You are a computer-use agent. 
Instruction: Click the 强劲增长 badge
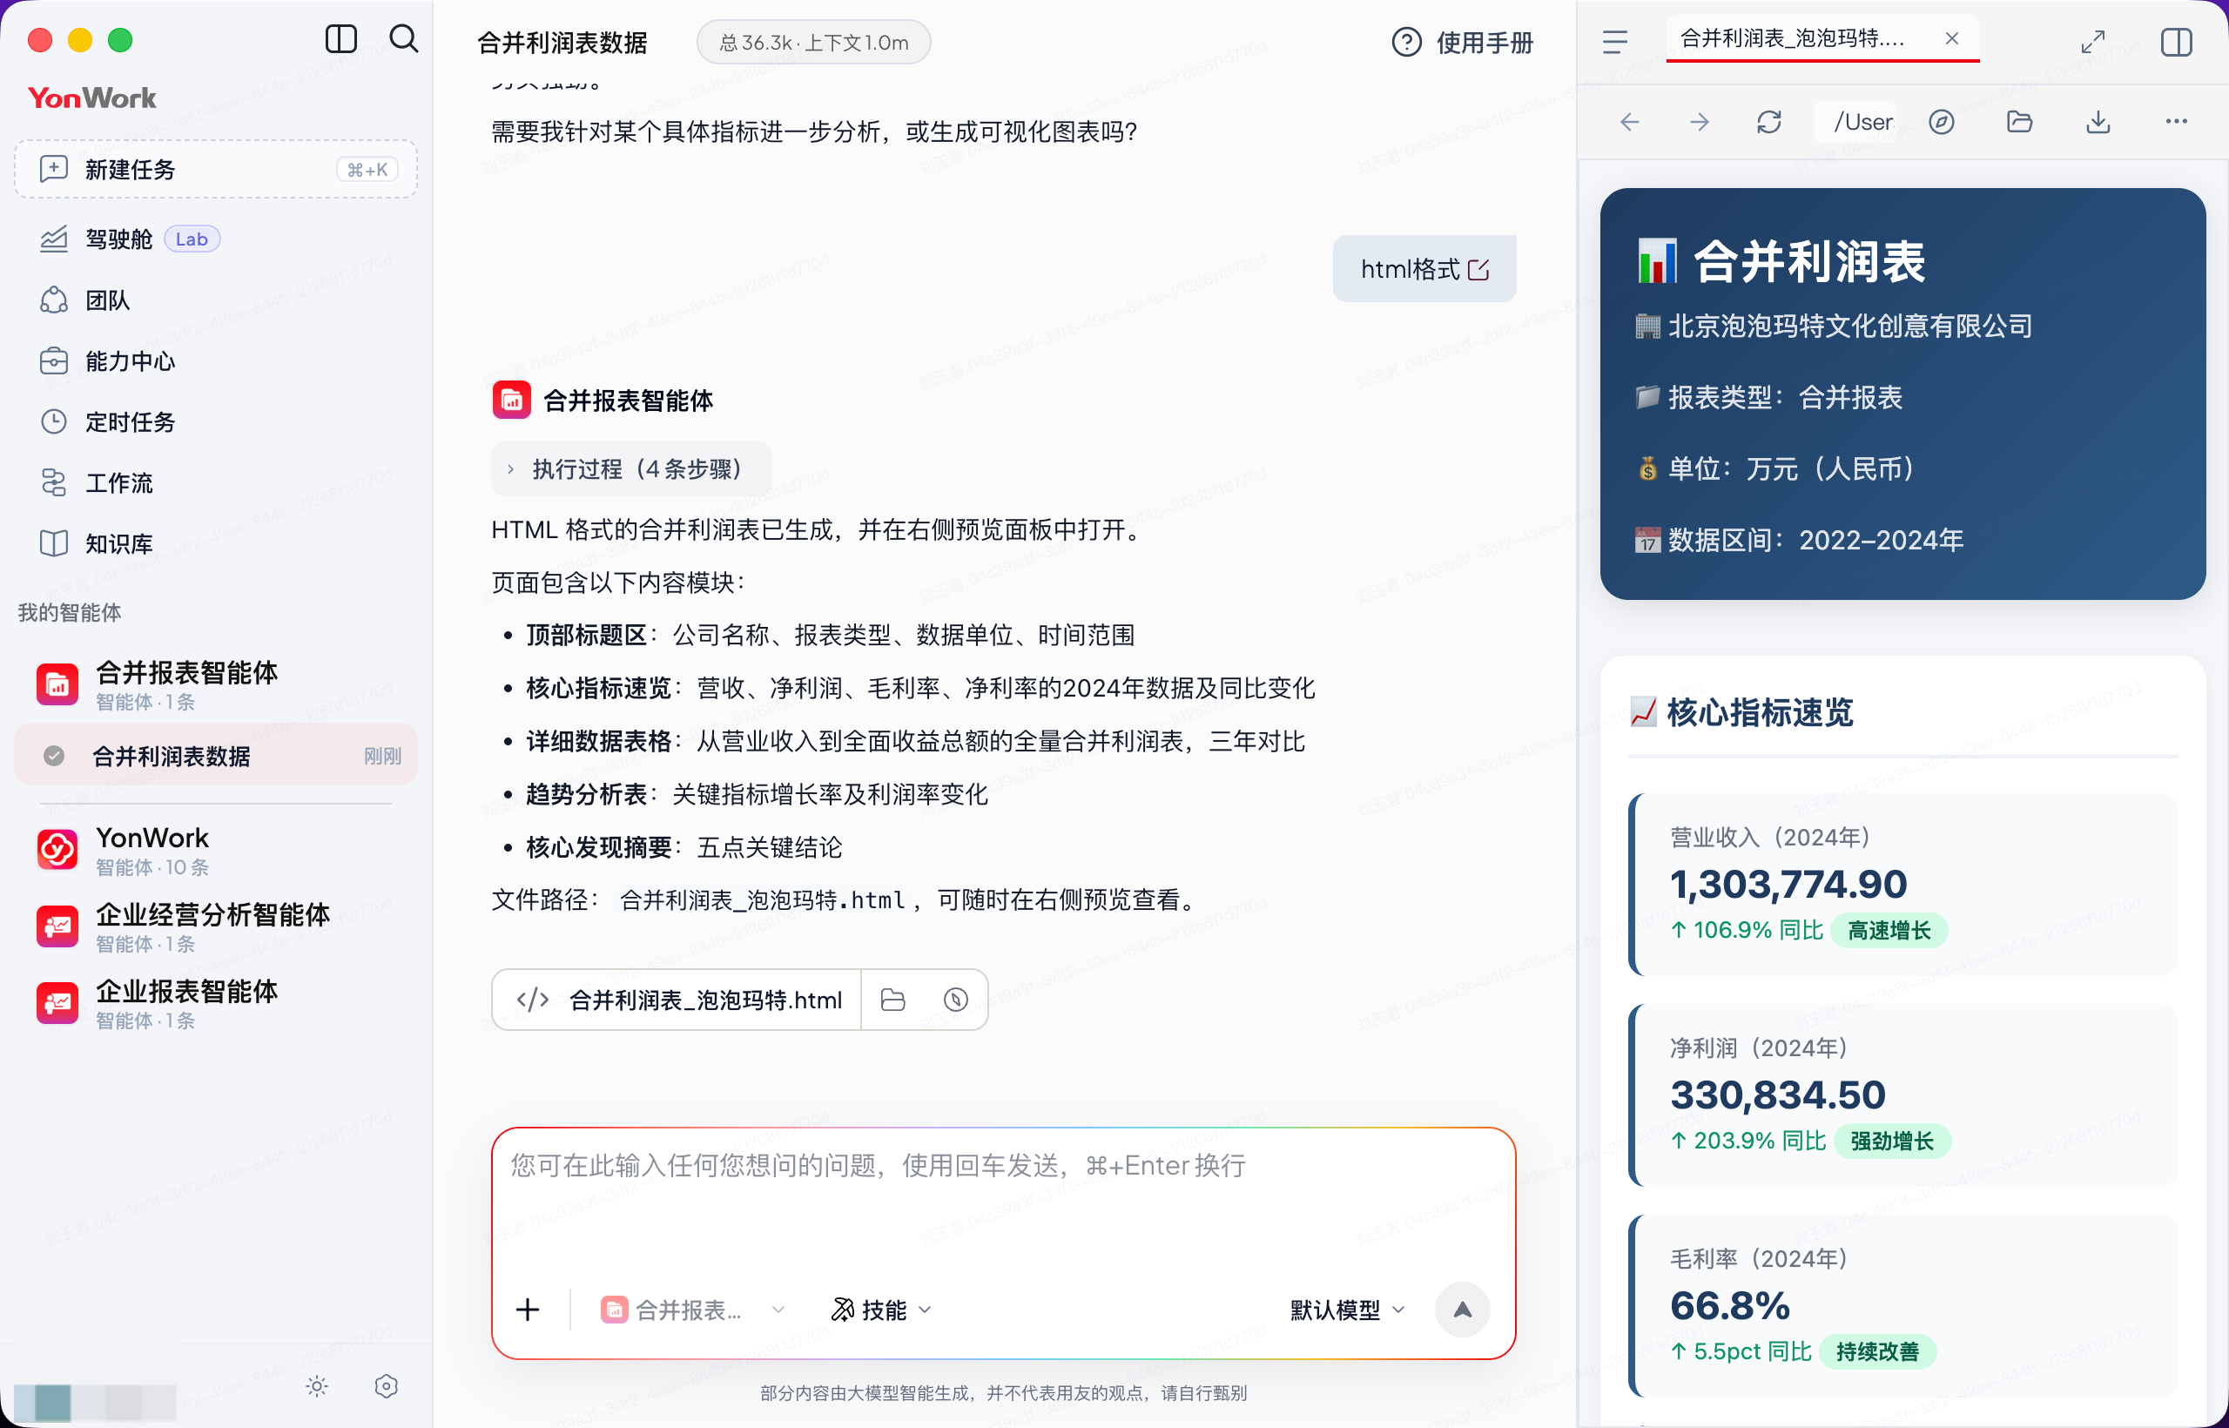click(x=1891, y=1141)
